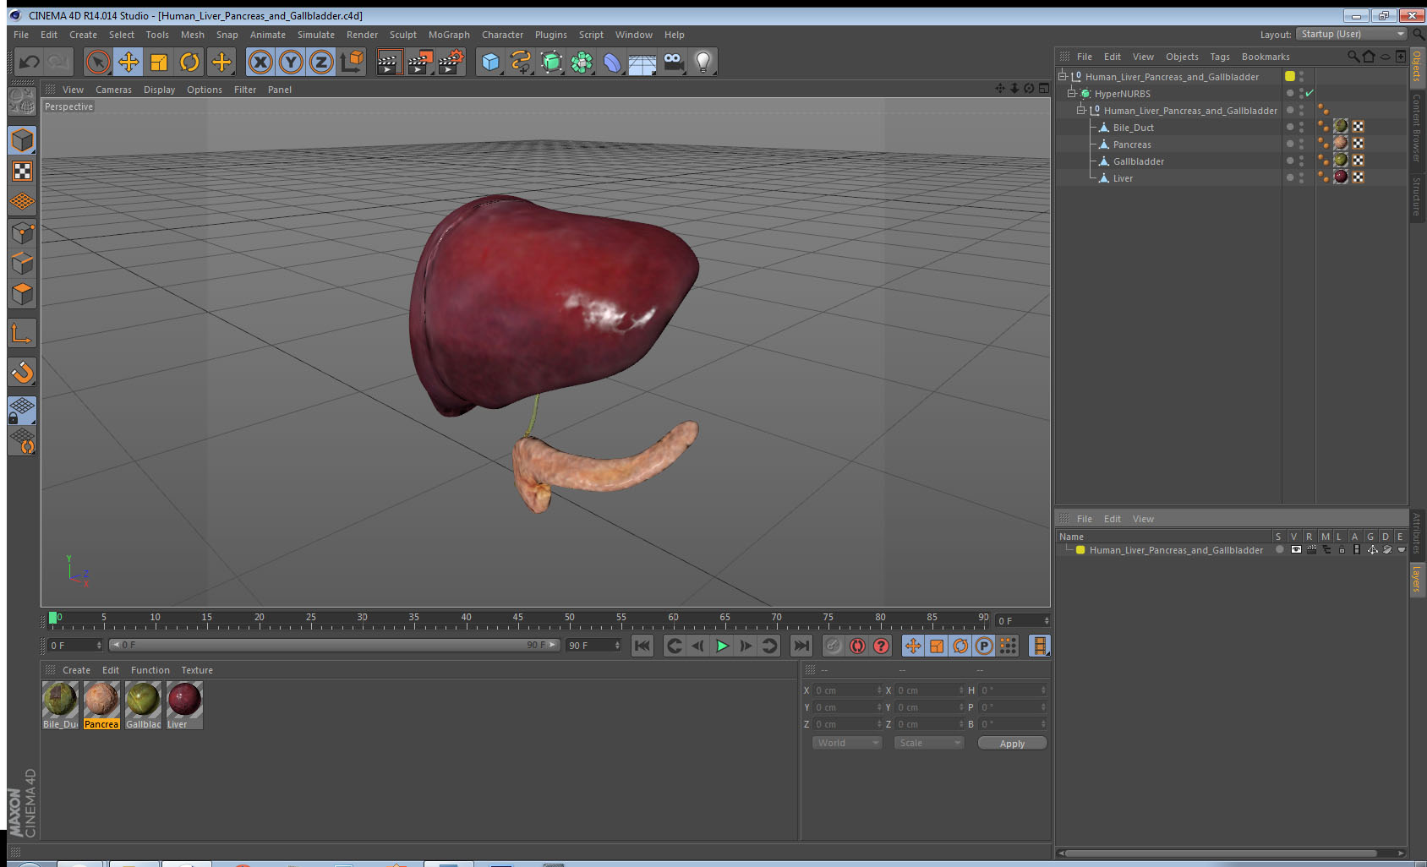The image size is (1427, 867).
Task: Open Render Settings icon
Action: (x=451, y=62)
